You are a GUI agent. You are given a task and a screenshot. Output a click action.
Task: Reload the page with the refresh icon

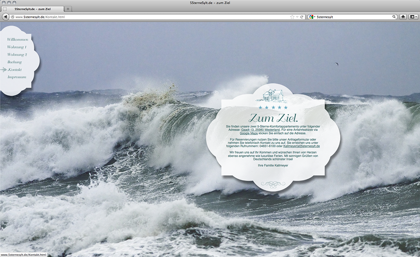pos(302,17)
